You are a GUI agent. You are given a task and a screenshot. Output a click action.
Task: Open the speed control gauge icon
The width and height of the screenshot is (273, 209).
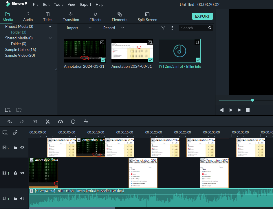(61, 122)
